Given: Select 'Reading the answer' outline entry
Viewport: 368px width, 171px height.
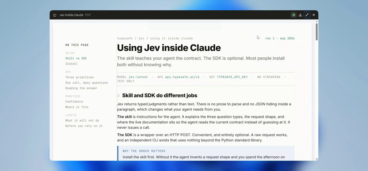Looking at the screenshot, I should [x=81, y=88].
